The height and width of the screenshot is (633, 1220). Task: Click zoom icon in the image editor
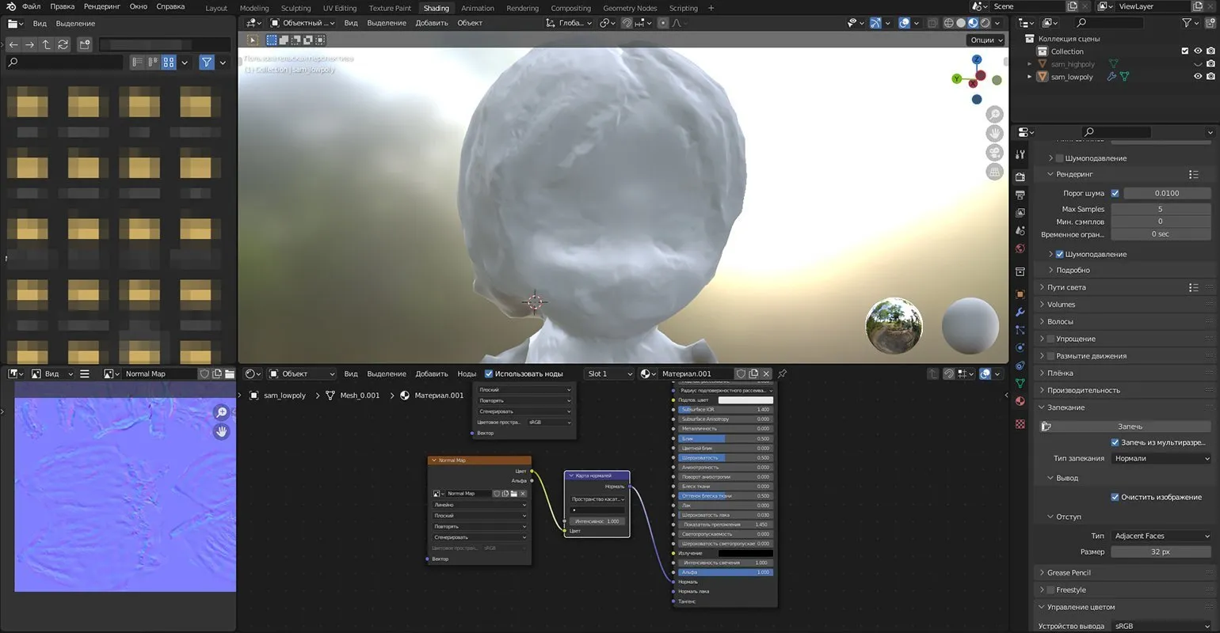[222, 412]
